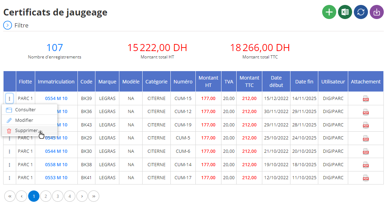Sort by Flotte column header
Viewport: 388px width, 213px height.
click(25, 82)
